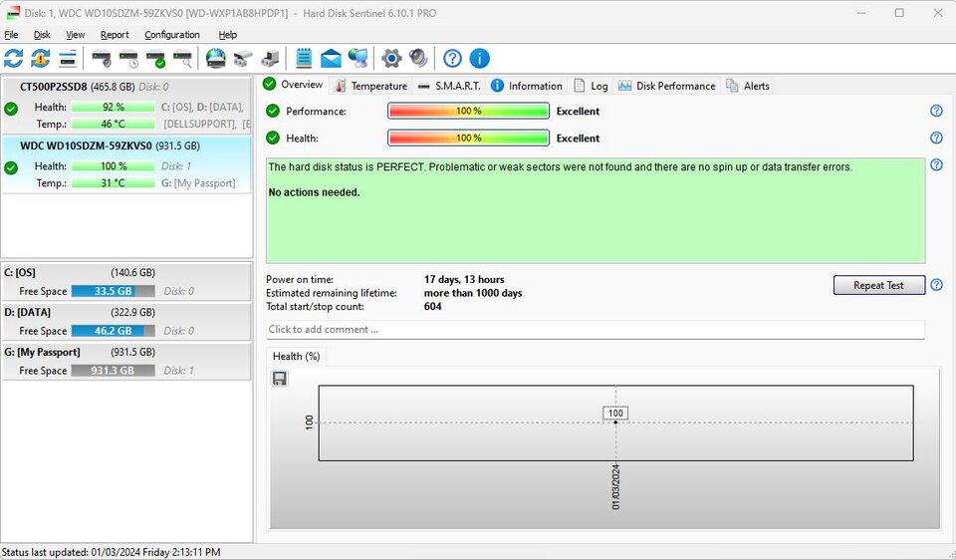Image resolution: width=956 pixels, height=560 pixels.
Task: Switch to the Information tab
Action: pos(527,86)
